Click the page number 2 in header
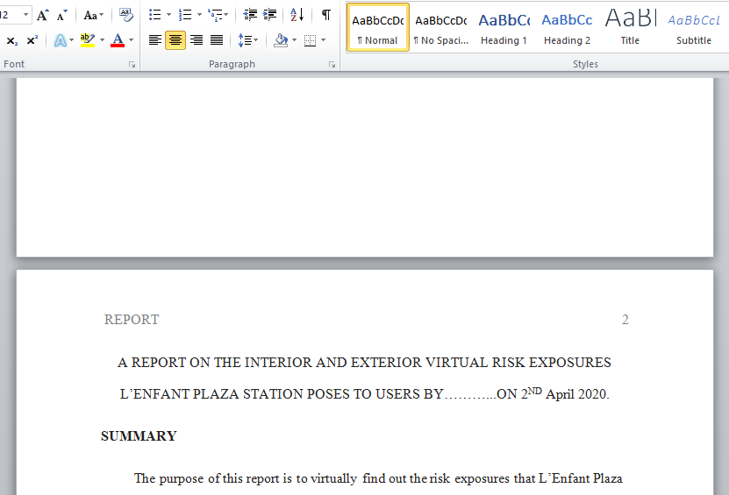Screen dimensions: 729x495 pyautogui.click(x=625, y=320)
